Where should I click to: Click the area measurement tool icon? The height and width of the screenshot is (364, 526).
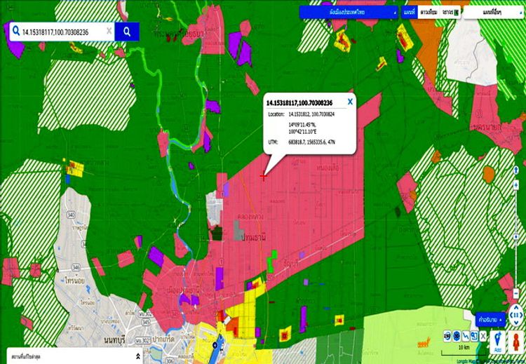475,335
